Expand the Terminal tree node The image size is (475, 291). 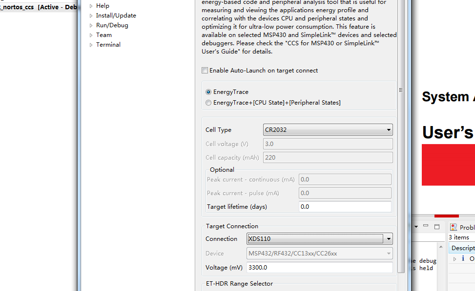tap(91, 45)
